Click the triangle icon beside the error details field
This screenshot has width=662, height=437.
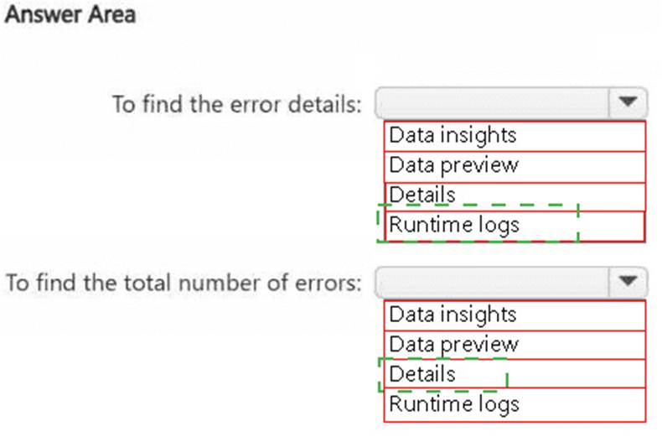click(628, 101)
